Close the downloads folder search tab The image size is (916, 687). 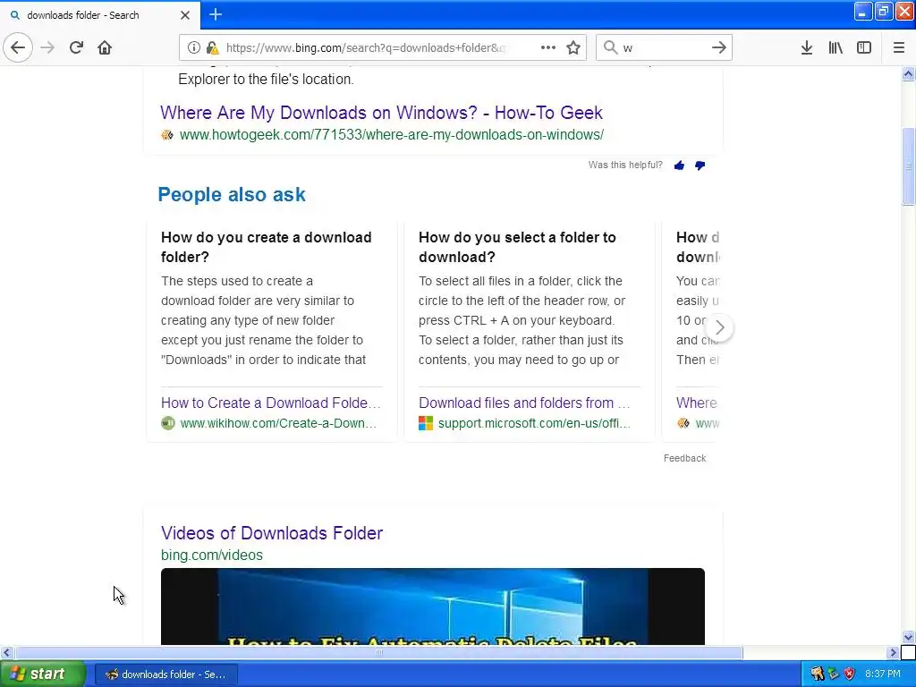pos(185,14)
